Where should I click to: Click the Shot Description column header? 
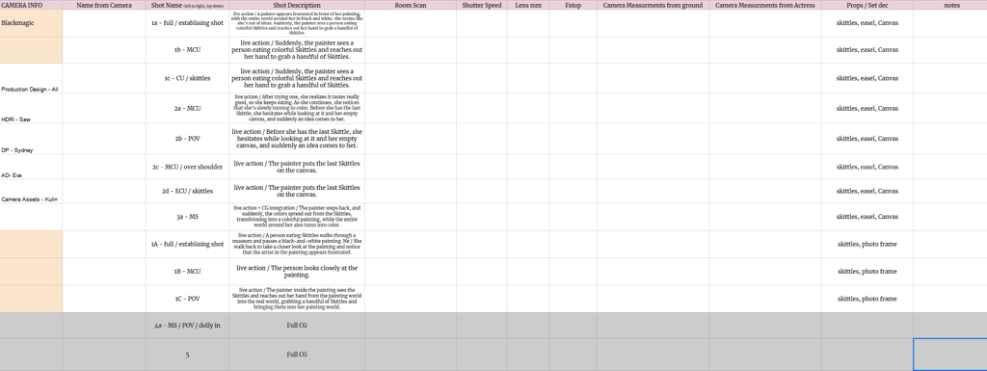point(297,5)
